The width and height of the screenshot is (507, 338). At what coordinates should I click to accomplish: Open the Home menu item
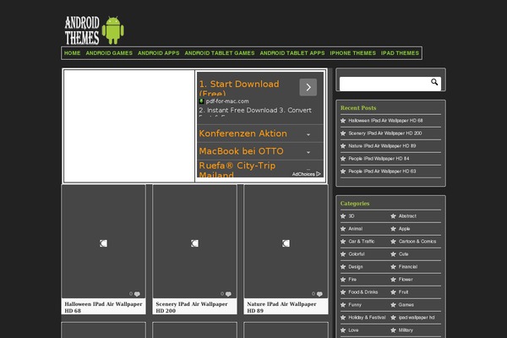click(72, 53)
